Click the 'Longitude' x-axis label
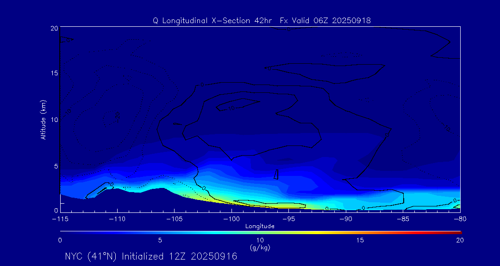The image size is (500, 266). (x=260, y=226)
